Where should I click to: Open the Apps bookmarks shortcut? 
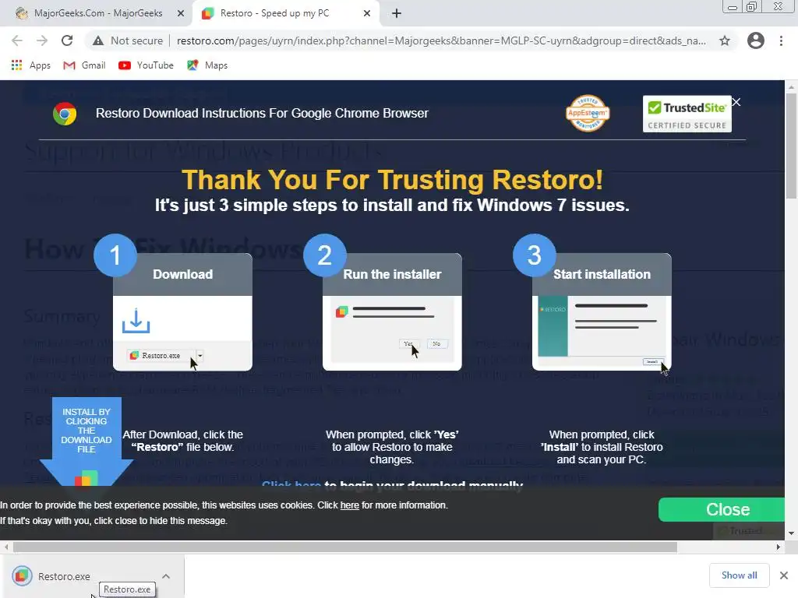click(x=31, y=65)
